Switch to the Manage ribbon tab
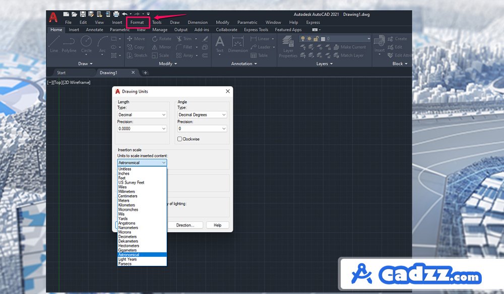This screenshot has width=504, height=294. click(x=160, y=30)
